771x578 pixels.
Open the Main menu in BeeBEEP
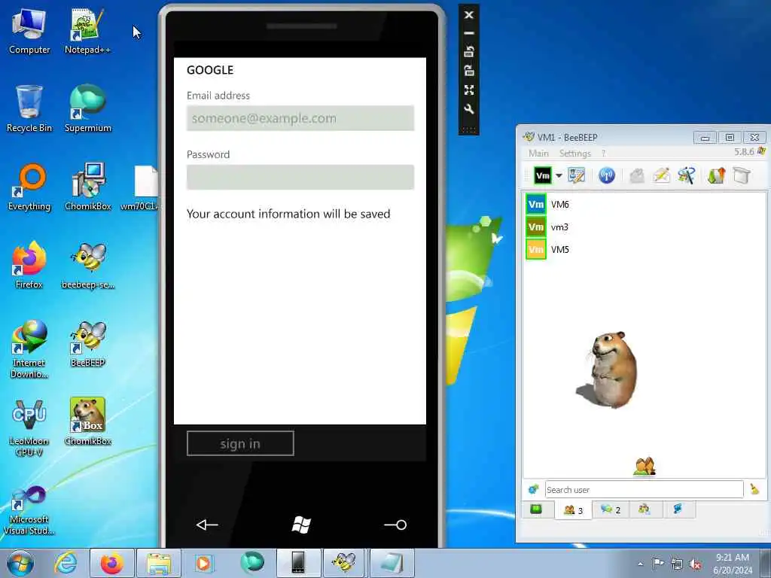(x=538, y=154)
